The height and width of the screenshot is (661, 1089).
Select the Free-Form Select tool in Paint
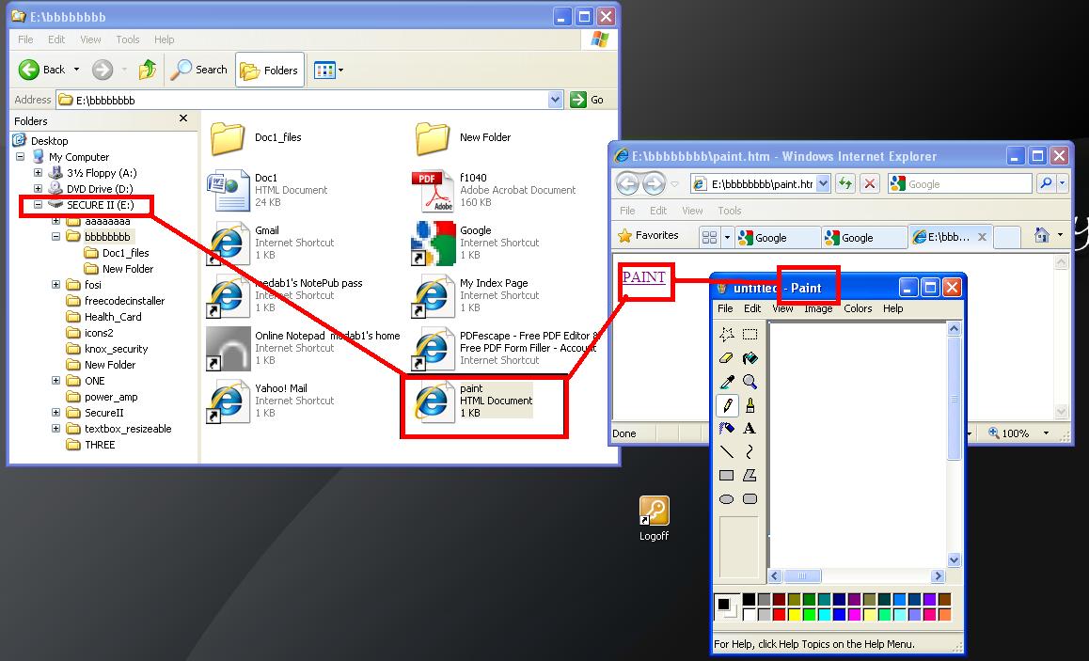pos(726,335)
